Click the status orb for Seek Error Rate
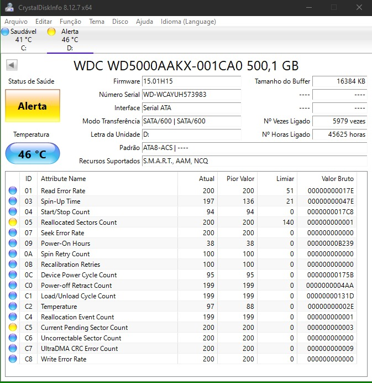The width and height of the screenshot is (372, 383). pos(13,232)
